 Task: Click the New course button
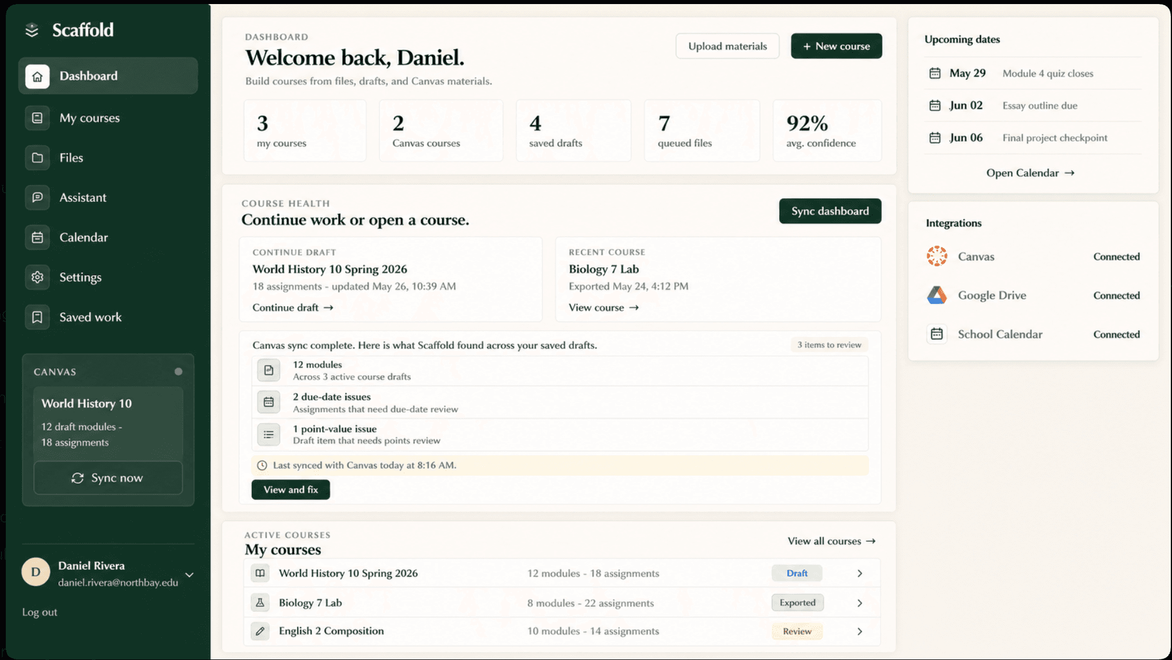pos(836,46)
